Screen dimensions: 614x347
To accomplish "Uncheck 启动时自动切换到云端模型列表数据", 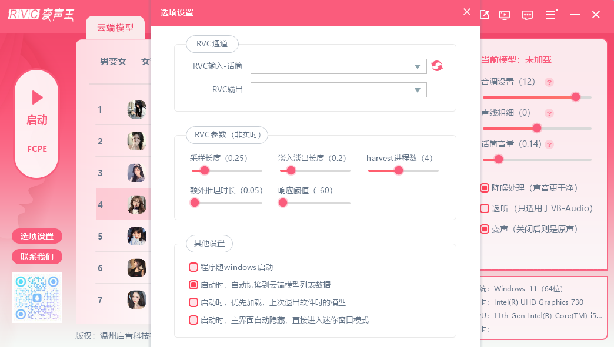I will pyautogui.click(x=193, y=284).
